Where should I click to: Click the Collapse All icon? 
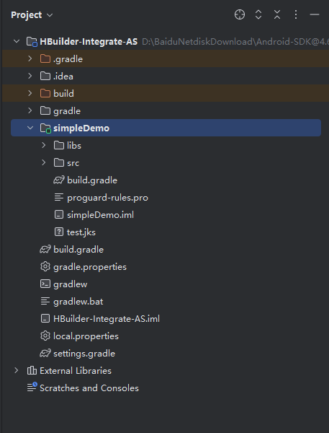coord(277,14)
